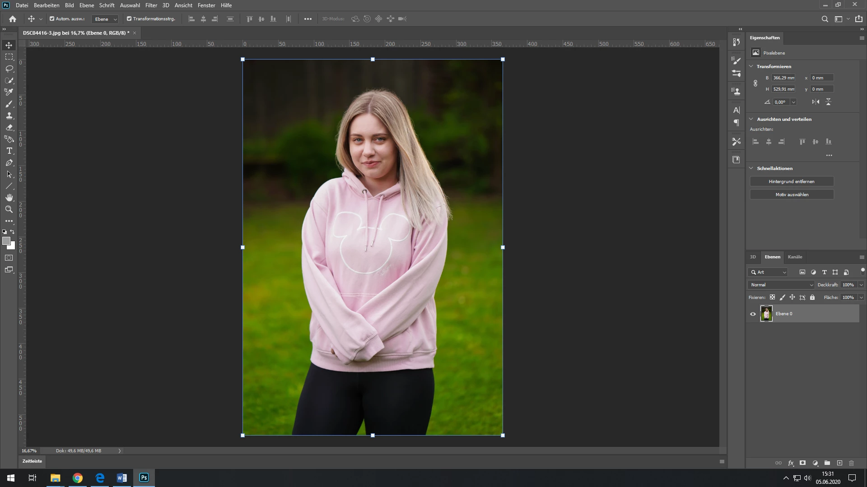
Task: Click Hintergrund entfernen button
Action: [x=792, y=181]
